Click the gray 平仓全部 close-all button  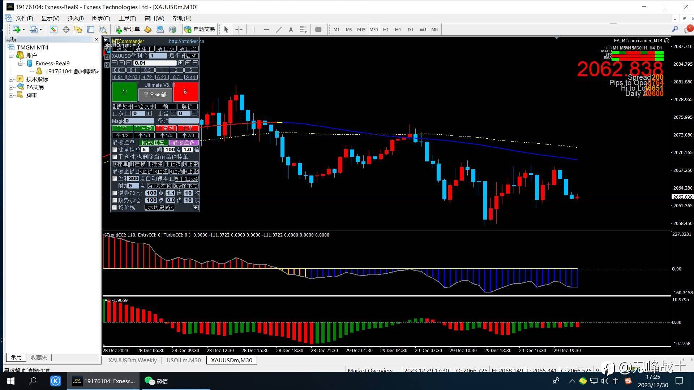point(155,95)
